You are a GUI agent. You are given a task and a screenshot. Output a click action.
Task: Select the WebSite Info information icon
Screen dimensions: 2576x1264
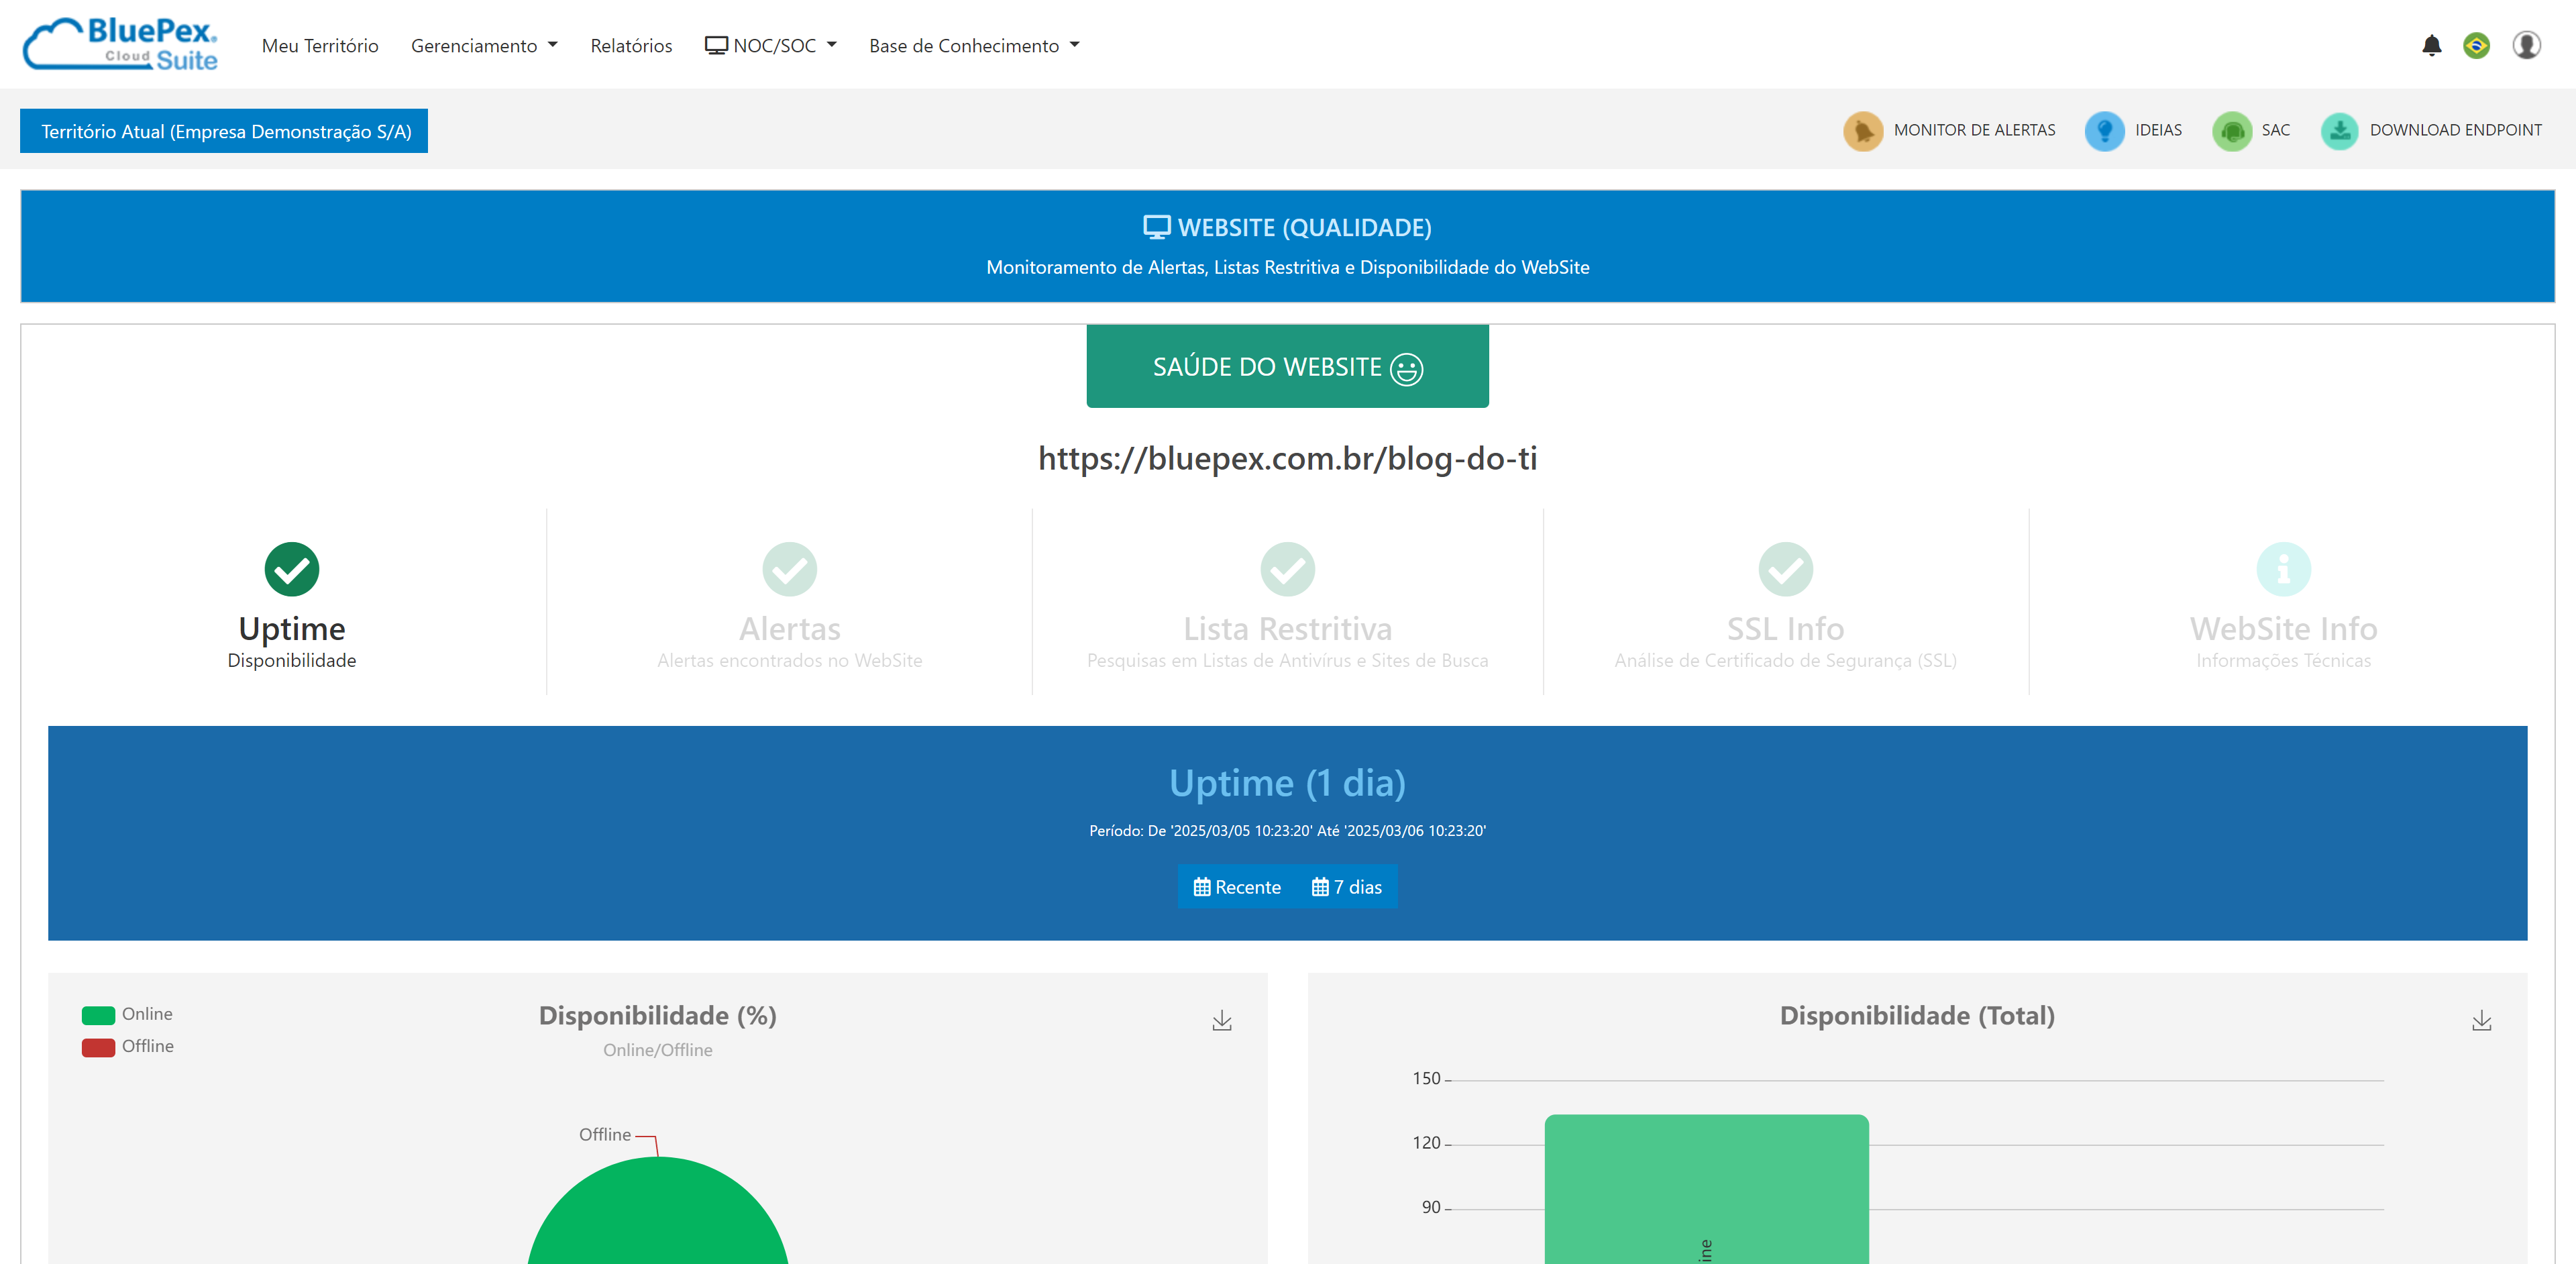(2283, 569)
